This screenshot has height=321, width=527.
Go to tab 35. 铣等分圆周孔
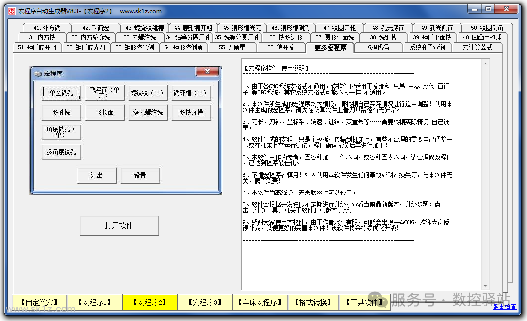237,37
